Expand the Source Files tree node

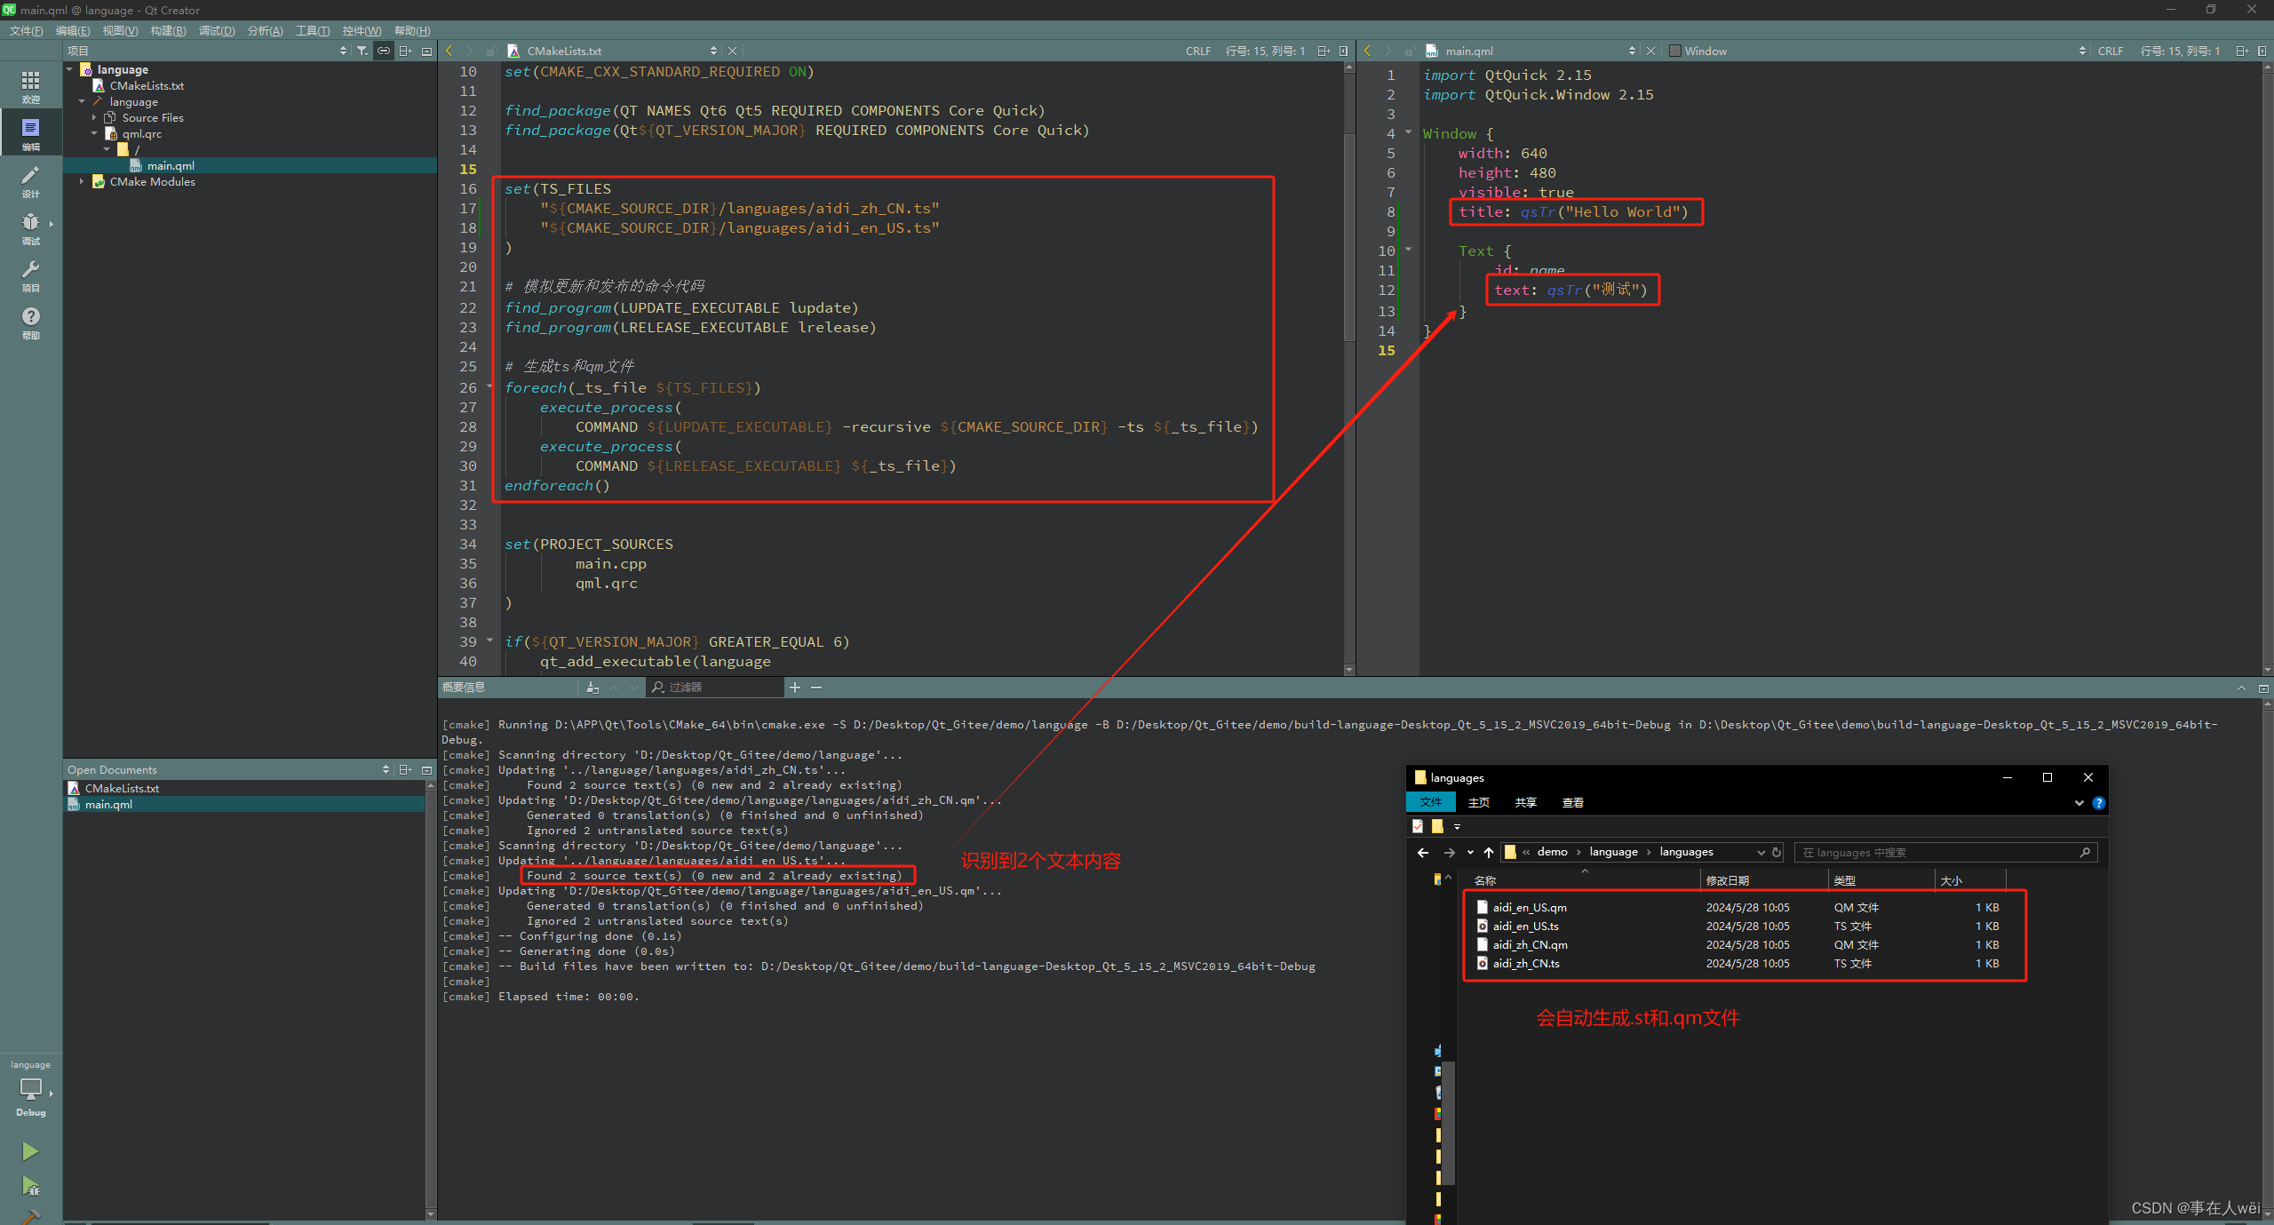[94, 117]
